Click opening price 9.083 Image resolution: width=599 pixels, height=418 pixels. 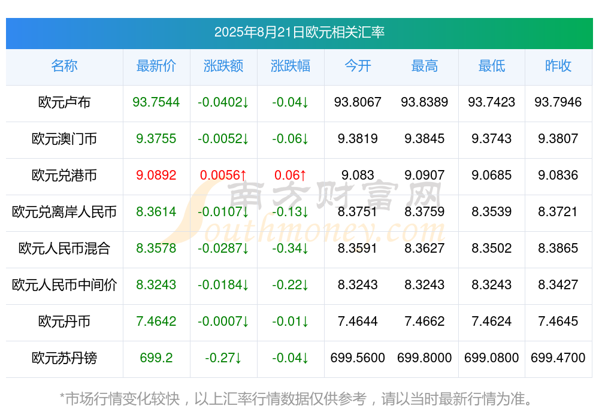[x=358, y=175]
